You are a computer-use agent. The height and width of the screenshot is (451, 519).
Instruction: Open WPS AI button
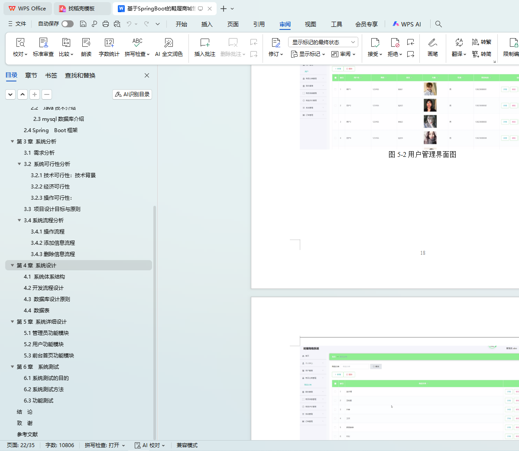(407, 24)
